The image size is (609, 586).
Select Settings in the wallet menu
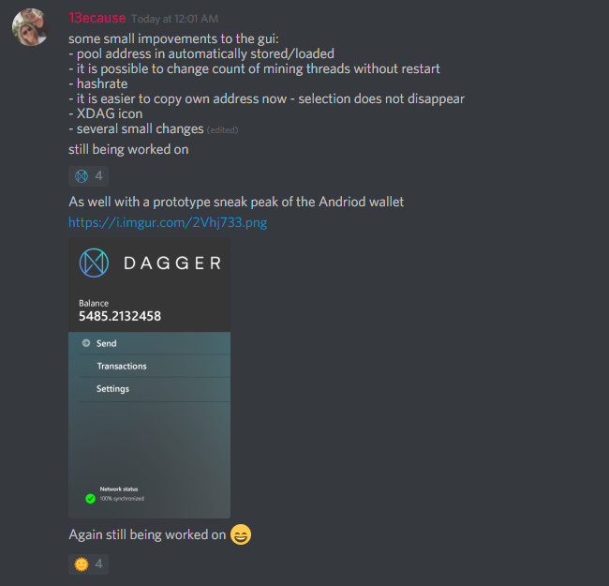(x=112, y=389)
